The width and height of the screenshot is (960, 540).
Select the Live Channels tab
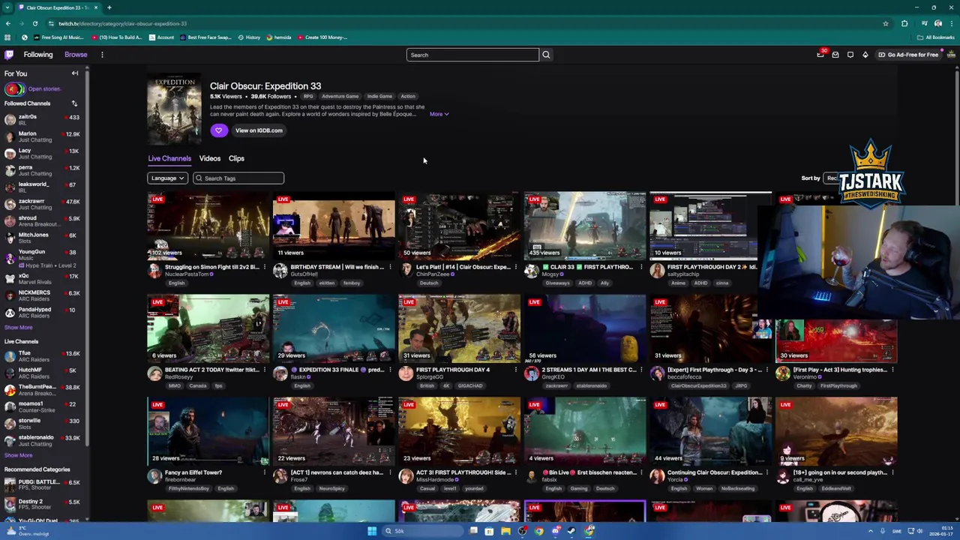tap(169, 158)
